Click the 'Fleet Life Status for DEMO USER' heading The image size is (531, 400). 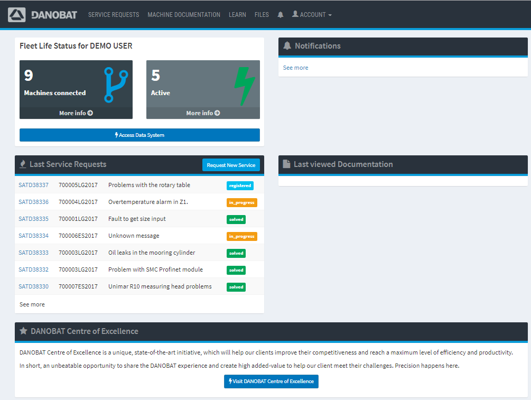[x=76, y=46]
